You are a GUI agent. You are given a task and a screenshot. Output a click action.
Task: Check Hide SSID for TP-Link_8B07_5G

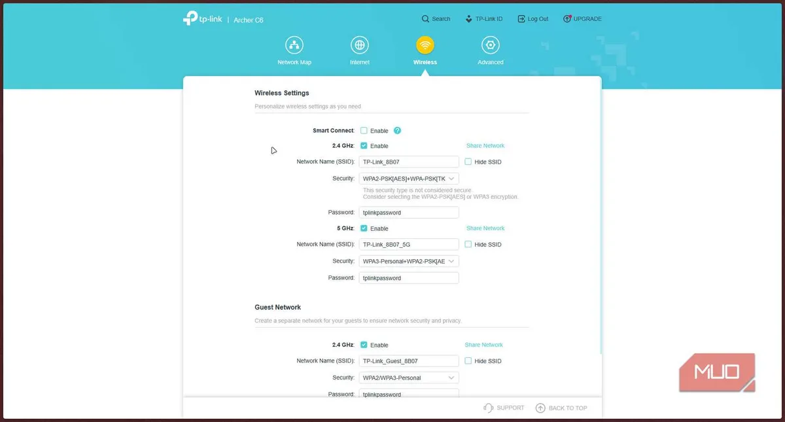pyautogui.click(x=468, y=244)
